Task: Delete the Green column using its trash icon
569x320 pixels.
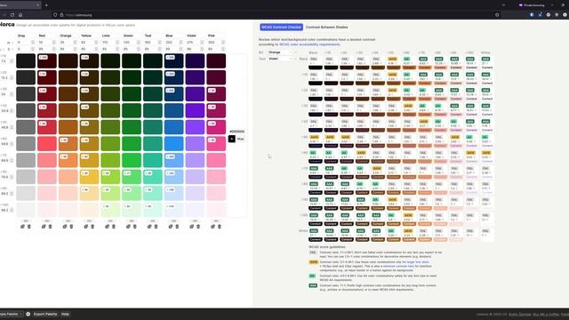Action: tap(134, 227)
